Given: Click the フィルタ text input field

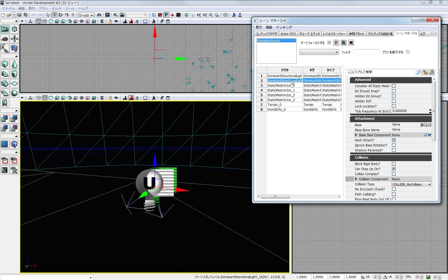Looking at the screenshot, I should point(366,52).
